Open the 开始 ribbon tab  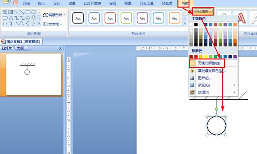[26, 3]
